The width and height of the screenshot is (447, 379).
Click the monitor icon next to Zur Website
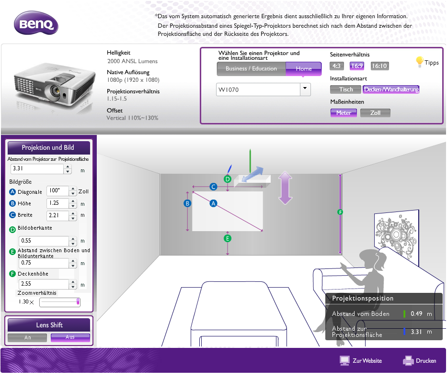pos(344,360)
